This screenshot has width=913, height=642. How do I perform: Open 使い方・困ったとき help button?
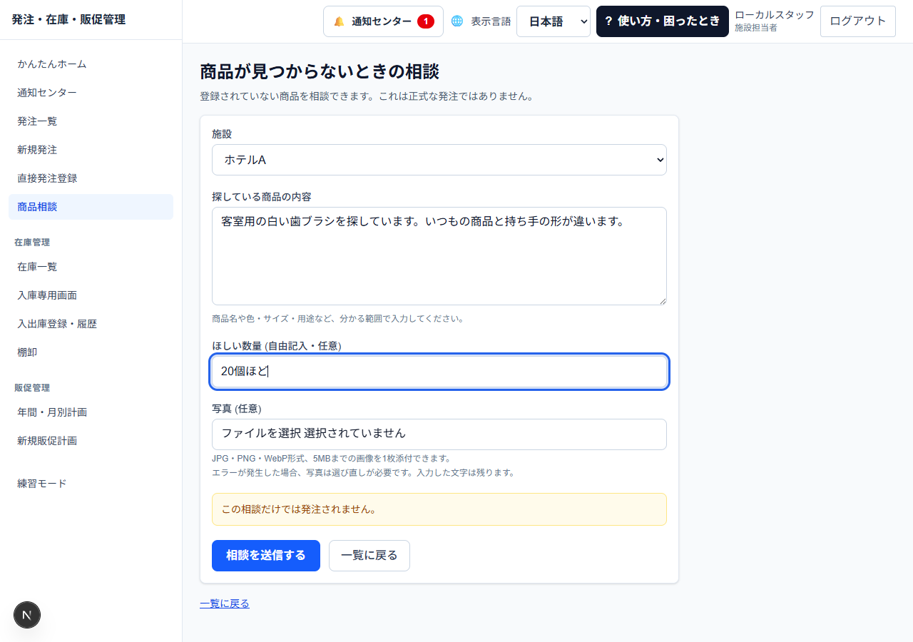[x=663, y=21]
